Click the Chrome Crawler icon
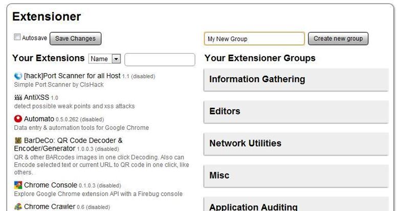 click(18, 206)
